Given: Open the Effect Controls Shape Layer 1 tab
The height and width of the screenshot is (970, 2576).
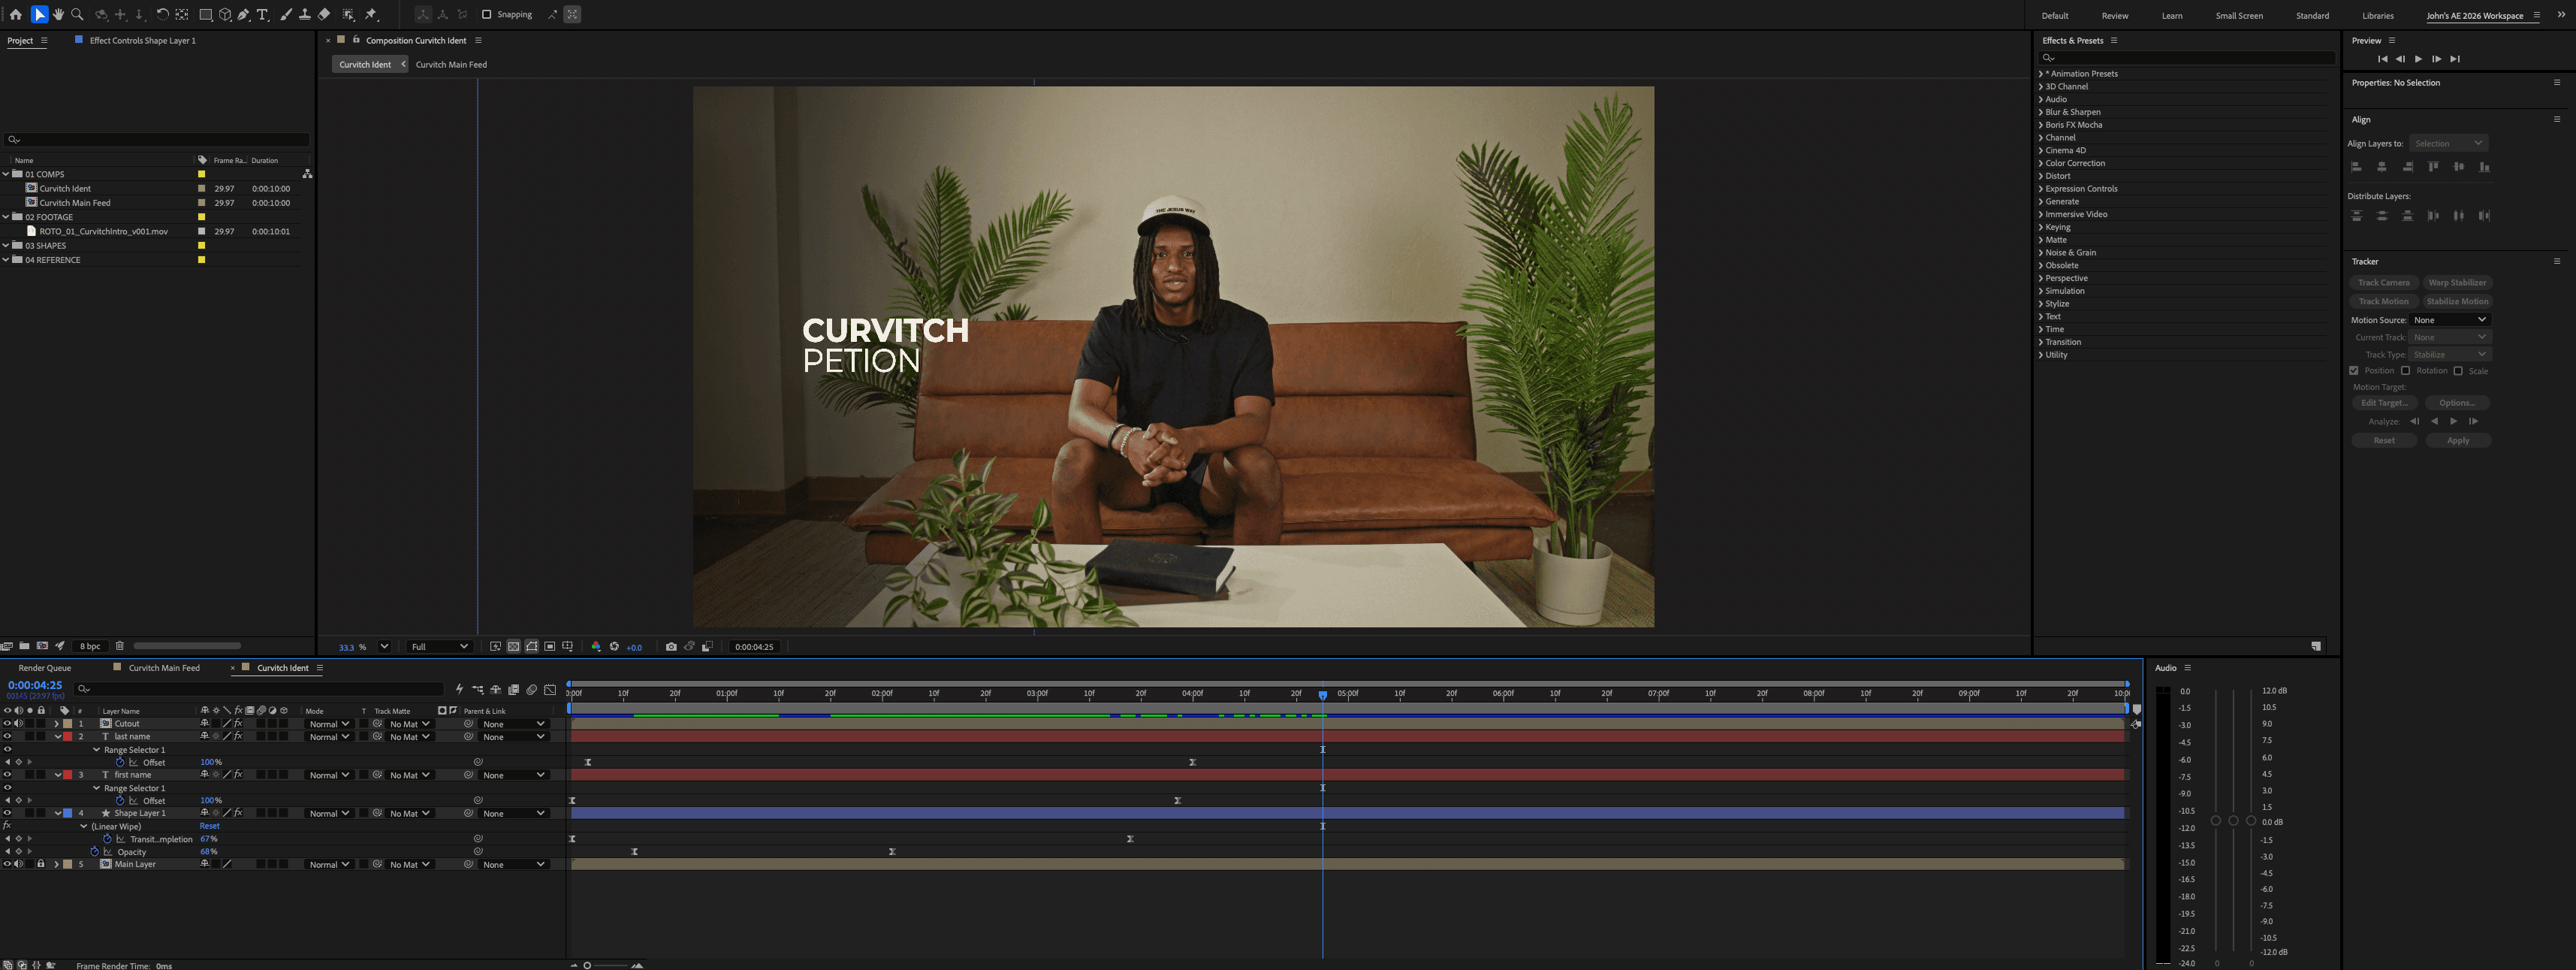Looking at the screenshot, I should [x=142, y=41].
